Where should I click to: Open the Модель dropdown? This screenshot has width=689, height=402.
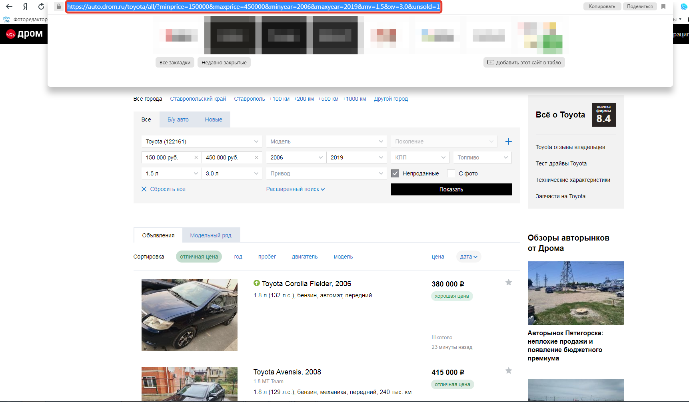point(326,141)
